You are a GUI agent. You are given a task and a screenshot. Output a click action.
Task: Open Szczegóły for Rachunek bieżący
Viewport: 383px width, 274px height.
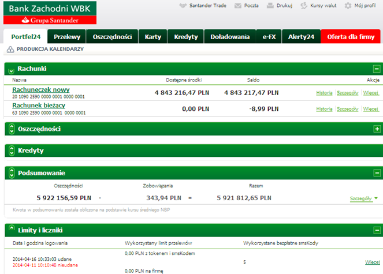(347, 109)
